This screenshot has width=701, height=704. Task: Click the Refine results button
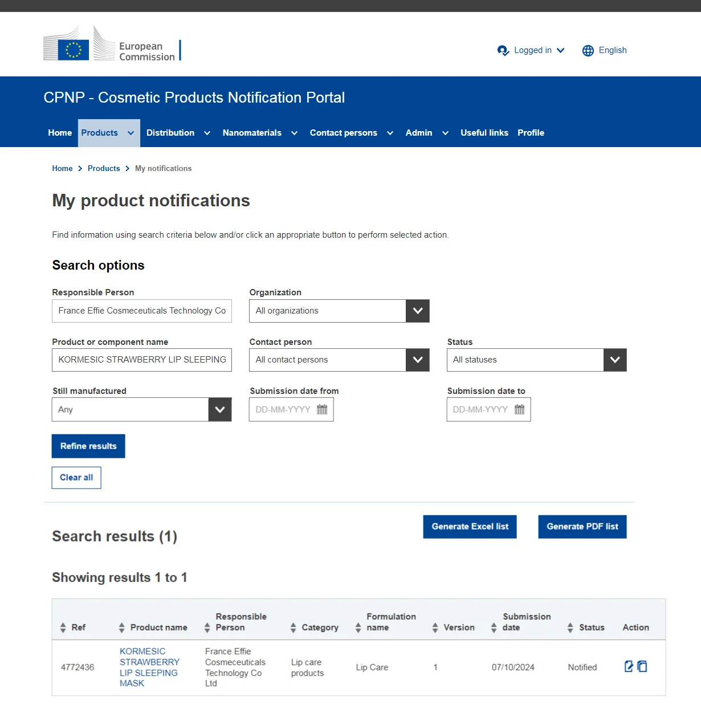(88, 446)
